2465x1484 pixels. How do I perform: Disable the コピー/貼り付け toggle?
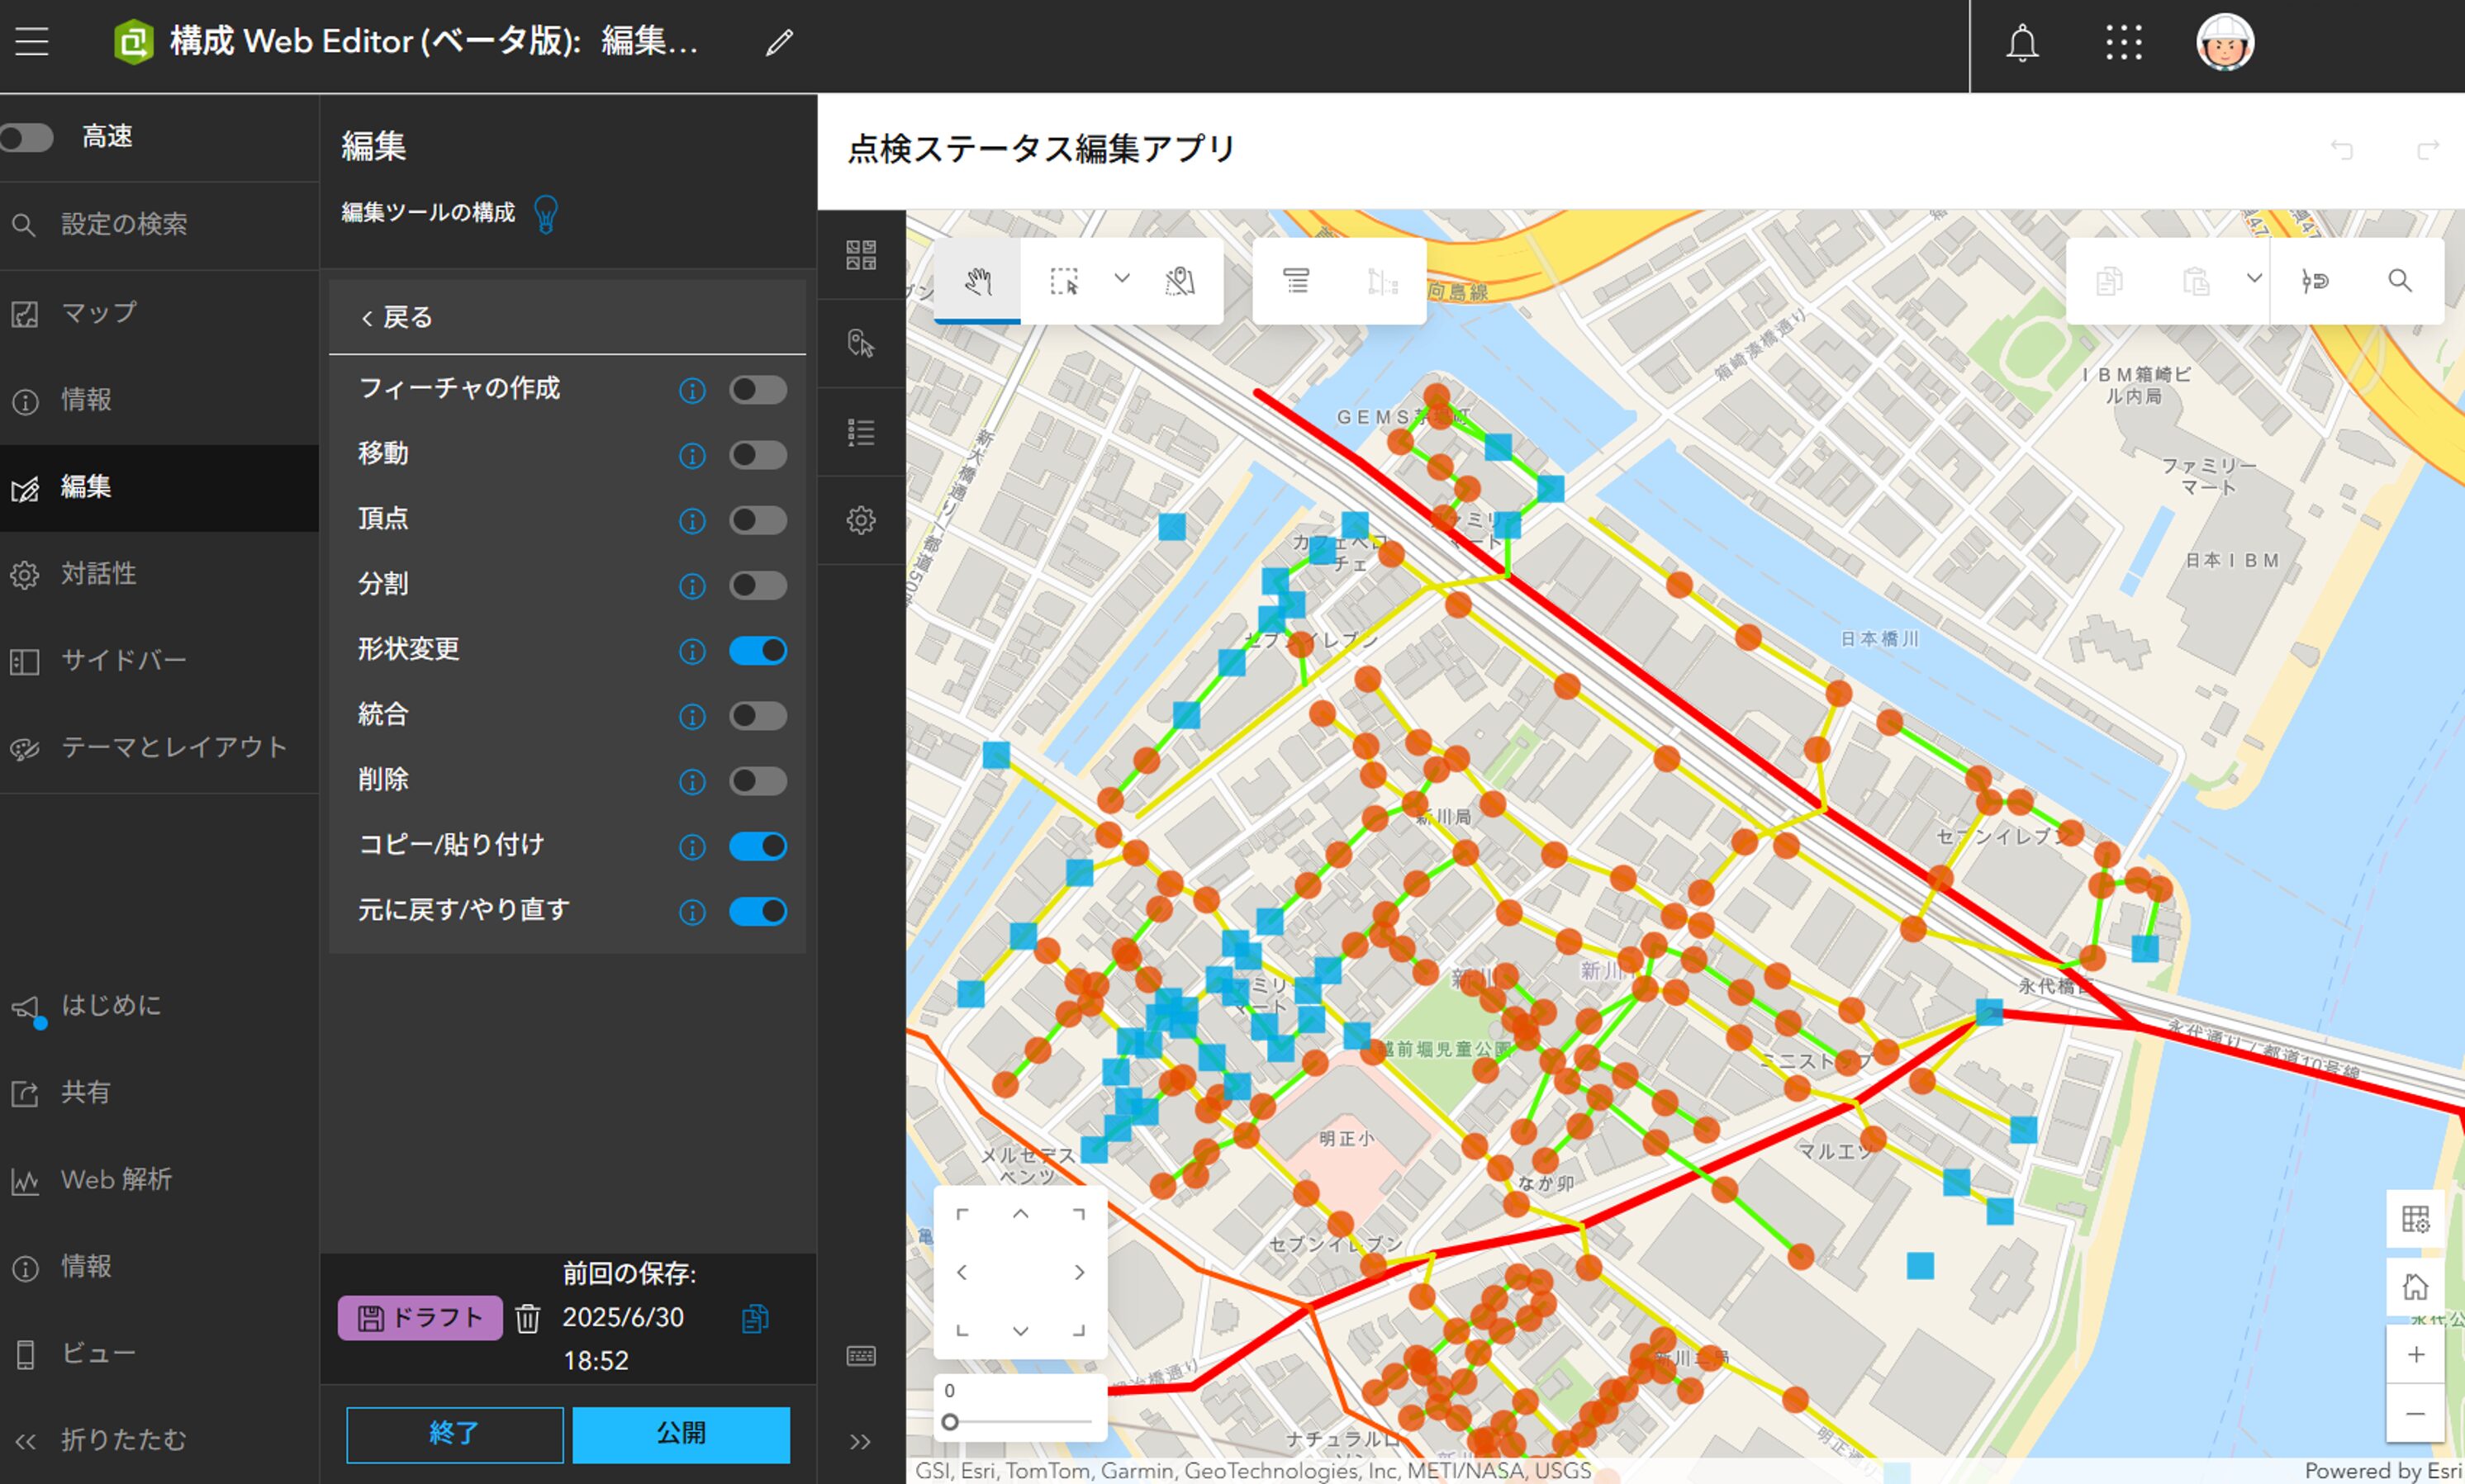click(x=758, y=846)
